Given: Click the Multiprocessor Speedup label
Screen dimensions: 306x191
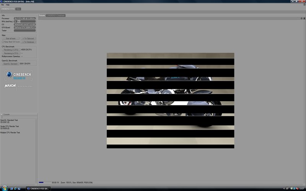Looking at the screenshot, I should click(x=11, y=56).
